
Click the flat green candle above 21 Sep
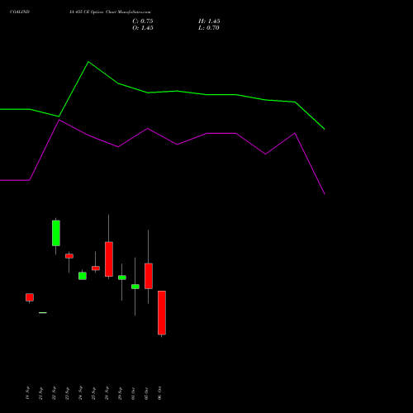(x=43, y=313)
